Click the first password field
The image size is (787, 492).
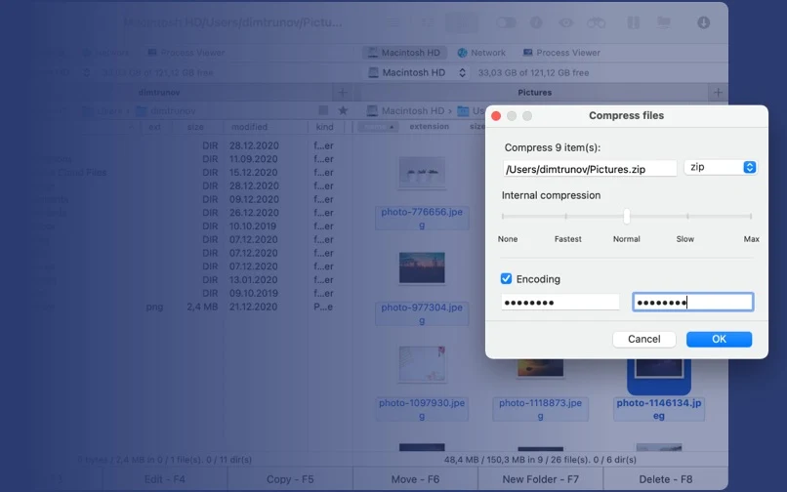[560, 303]
